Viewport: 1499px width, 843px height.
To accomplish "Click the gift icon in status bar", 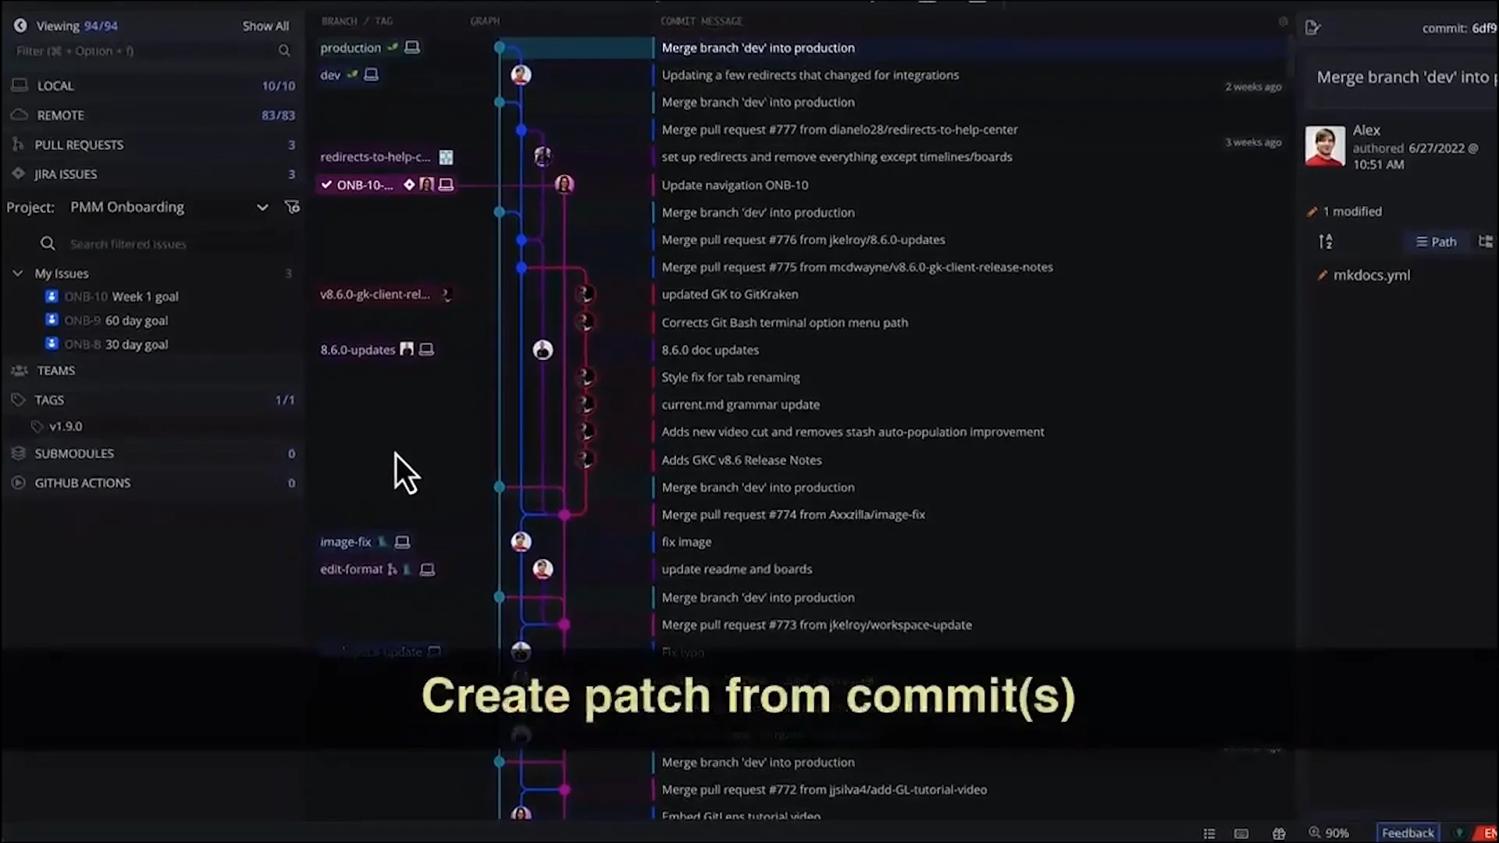I will [1279, 833].
